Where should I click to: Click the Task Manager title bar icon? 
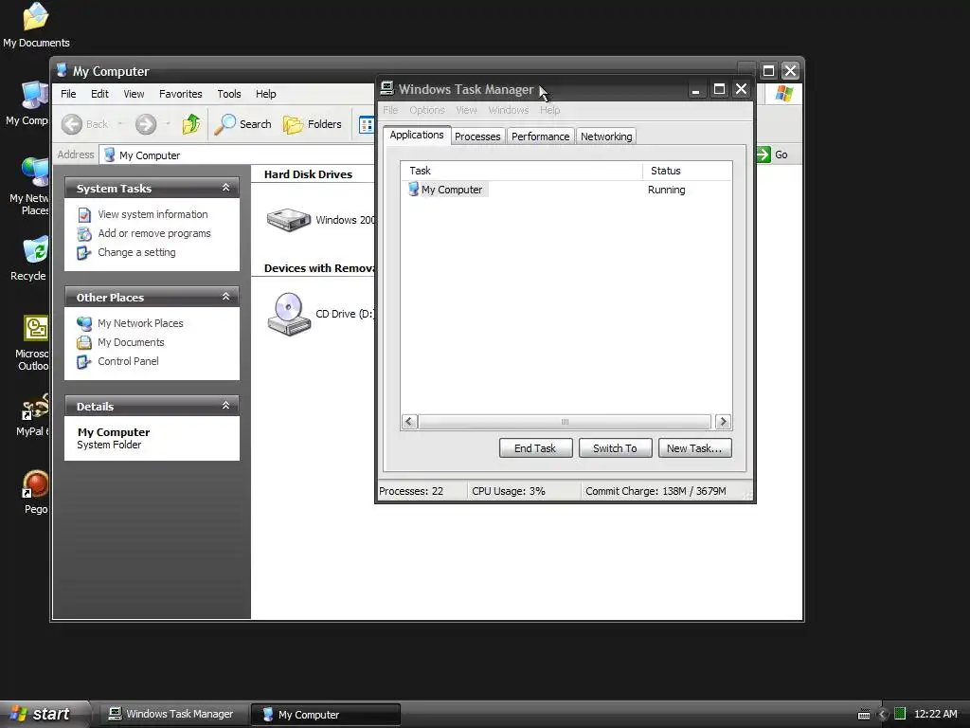point(387,88)
